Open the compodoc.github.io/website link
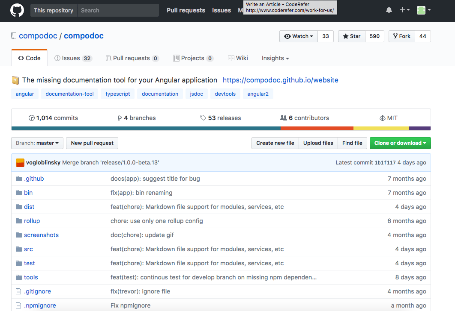This screenshot has width=455, height=311. click(x=280, y=80)
